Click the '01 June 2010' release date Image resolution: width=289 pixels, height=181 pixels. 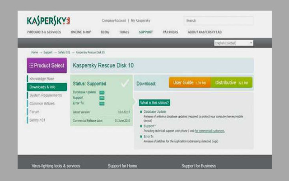[x=122, y=121]
